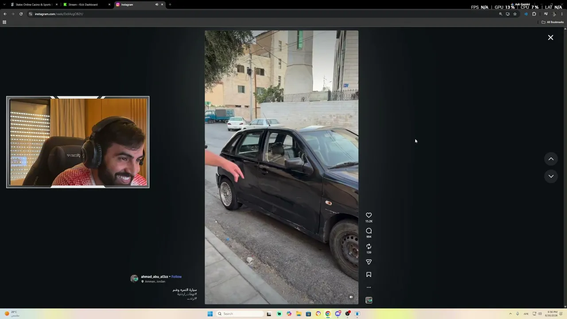This screenshot has height=319, width=567.
Task: Follow ahmad_abu_al3zz
Action: tap(176, 277)
